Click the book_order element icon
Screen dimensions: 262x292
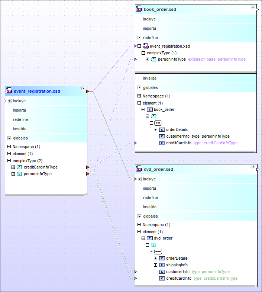[149, 110]
